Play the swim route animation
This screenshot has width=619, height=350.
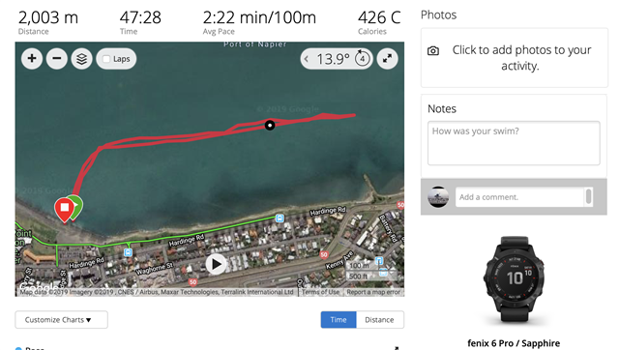[216, 264]
